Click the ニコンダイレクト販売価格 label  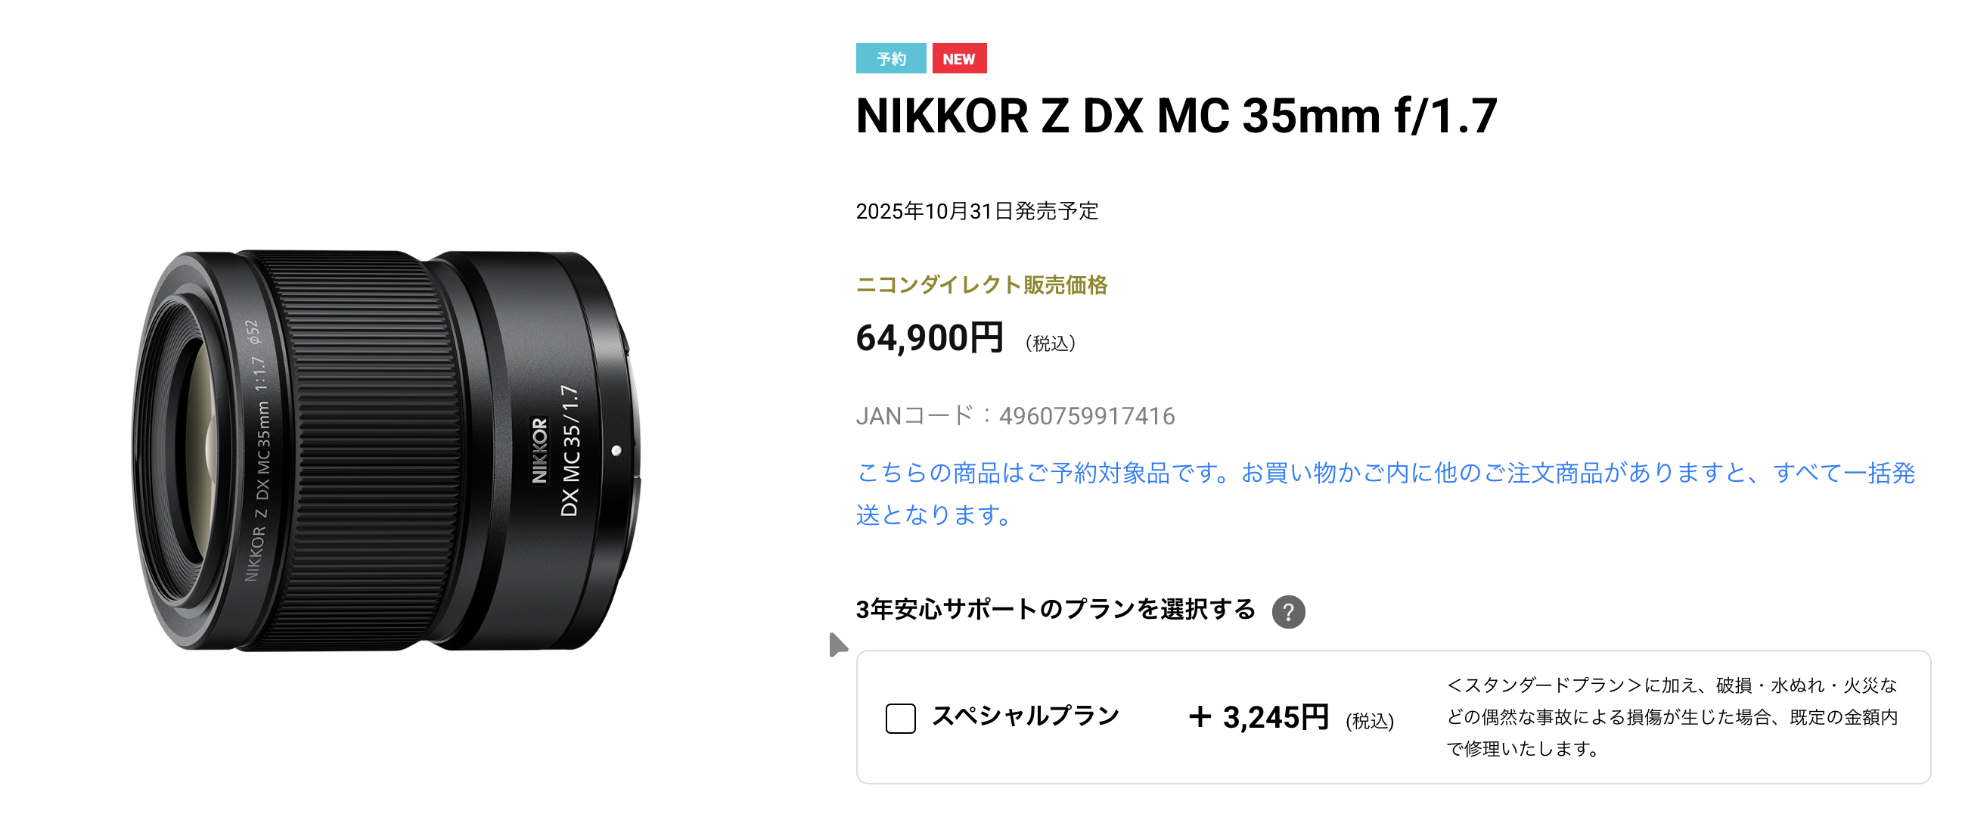click(x=982, y=284)
